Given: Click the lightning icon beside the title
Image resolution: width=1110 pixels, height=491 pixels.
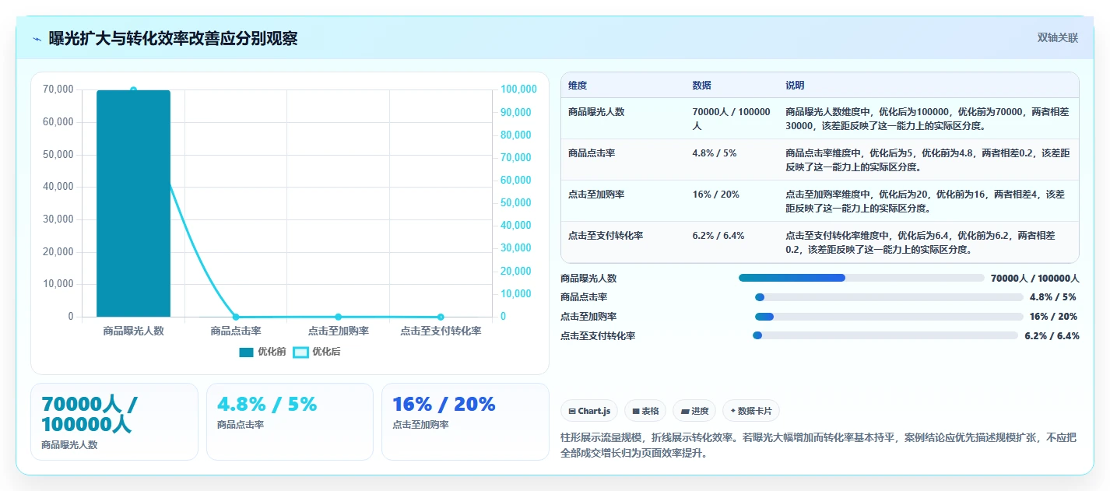Looking at the screenshot, I should [37, 38].
